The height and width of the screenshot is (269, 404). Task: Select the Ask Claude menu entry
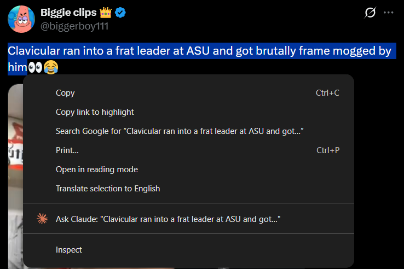pyautogui.click(x=168, y=219)
